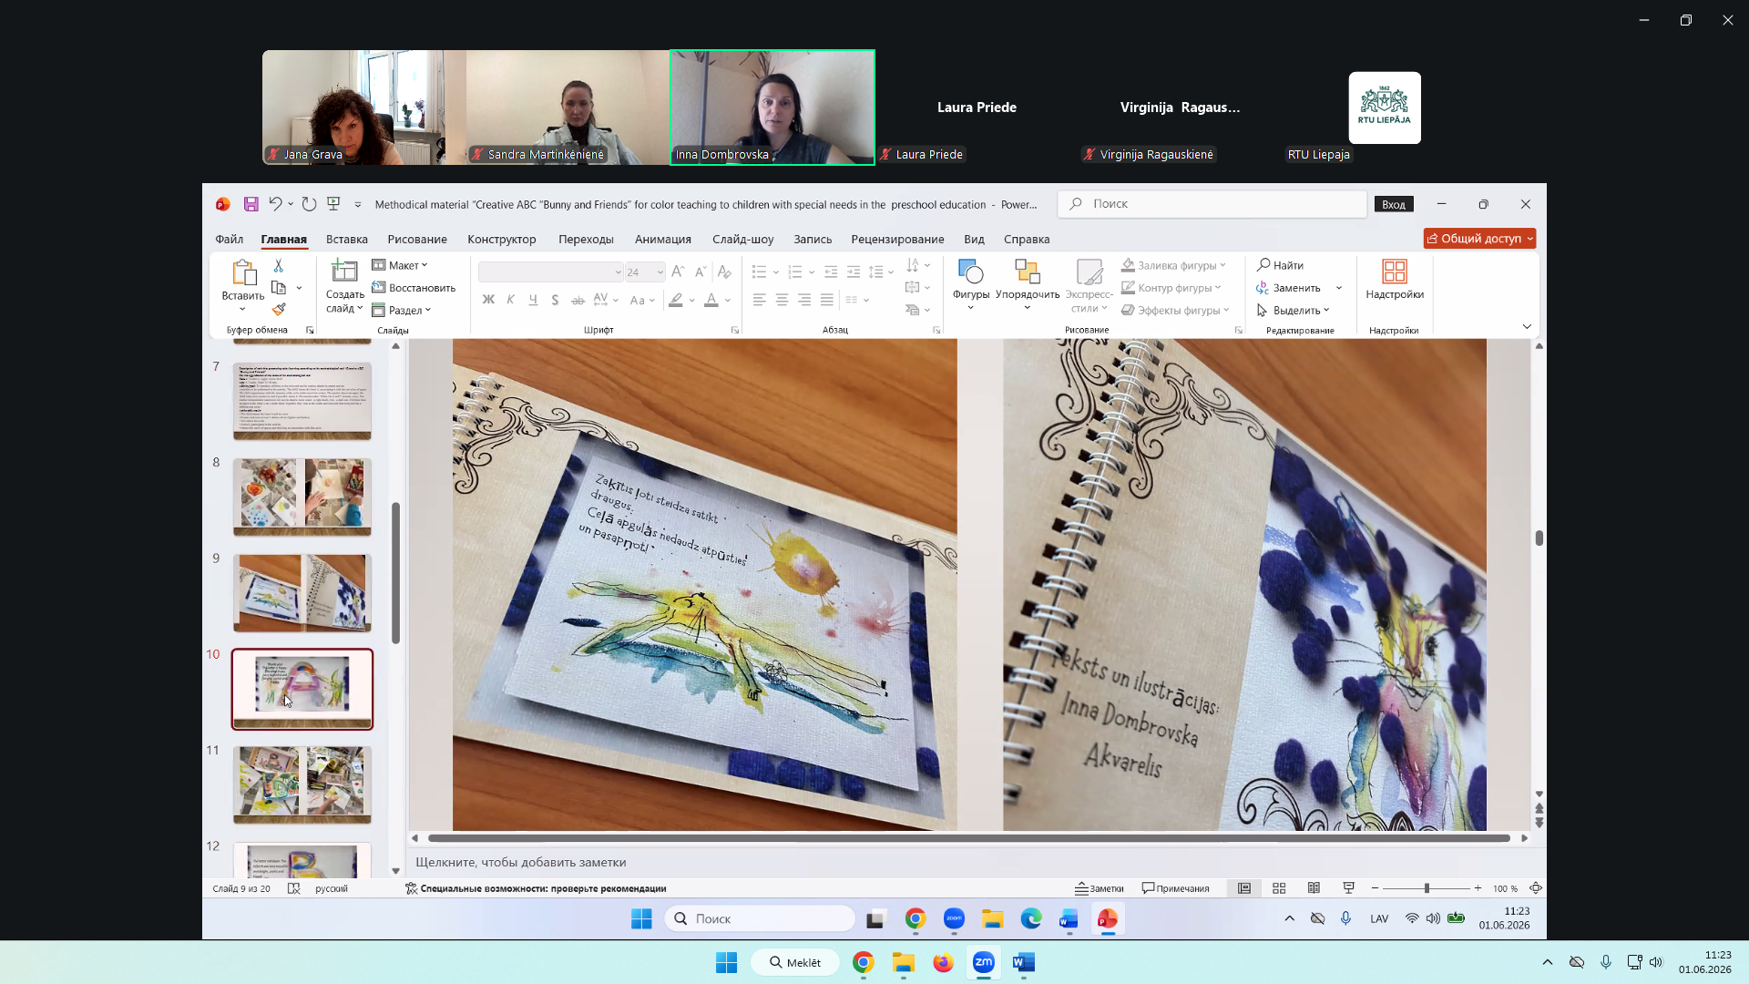Switch to the Вставка tab
Viewport: 1749px width, 984px height.
347,239
